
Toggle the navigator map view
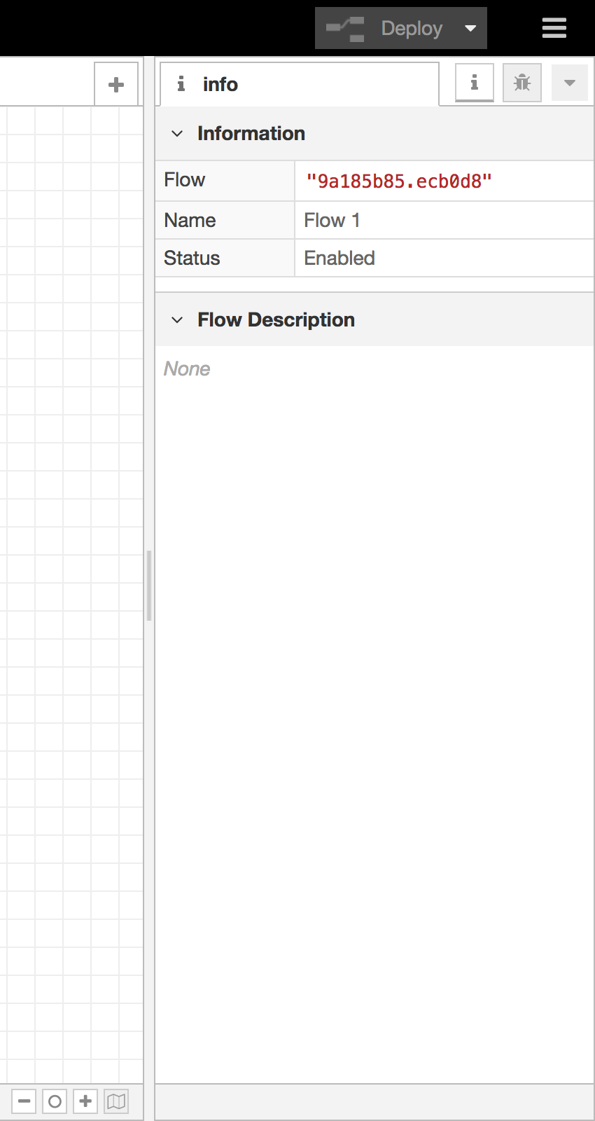coord(116,1101)
